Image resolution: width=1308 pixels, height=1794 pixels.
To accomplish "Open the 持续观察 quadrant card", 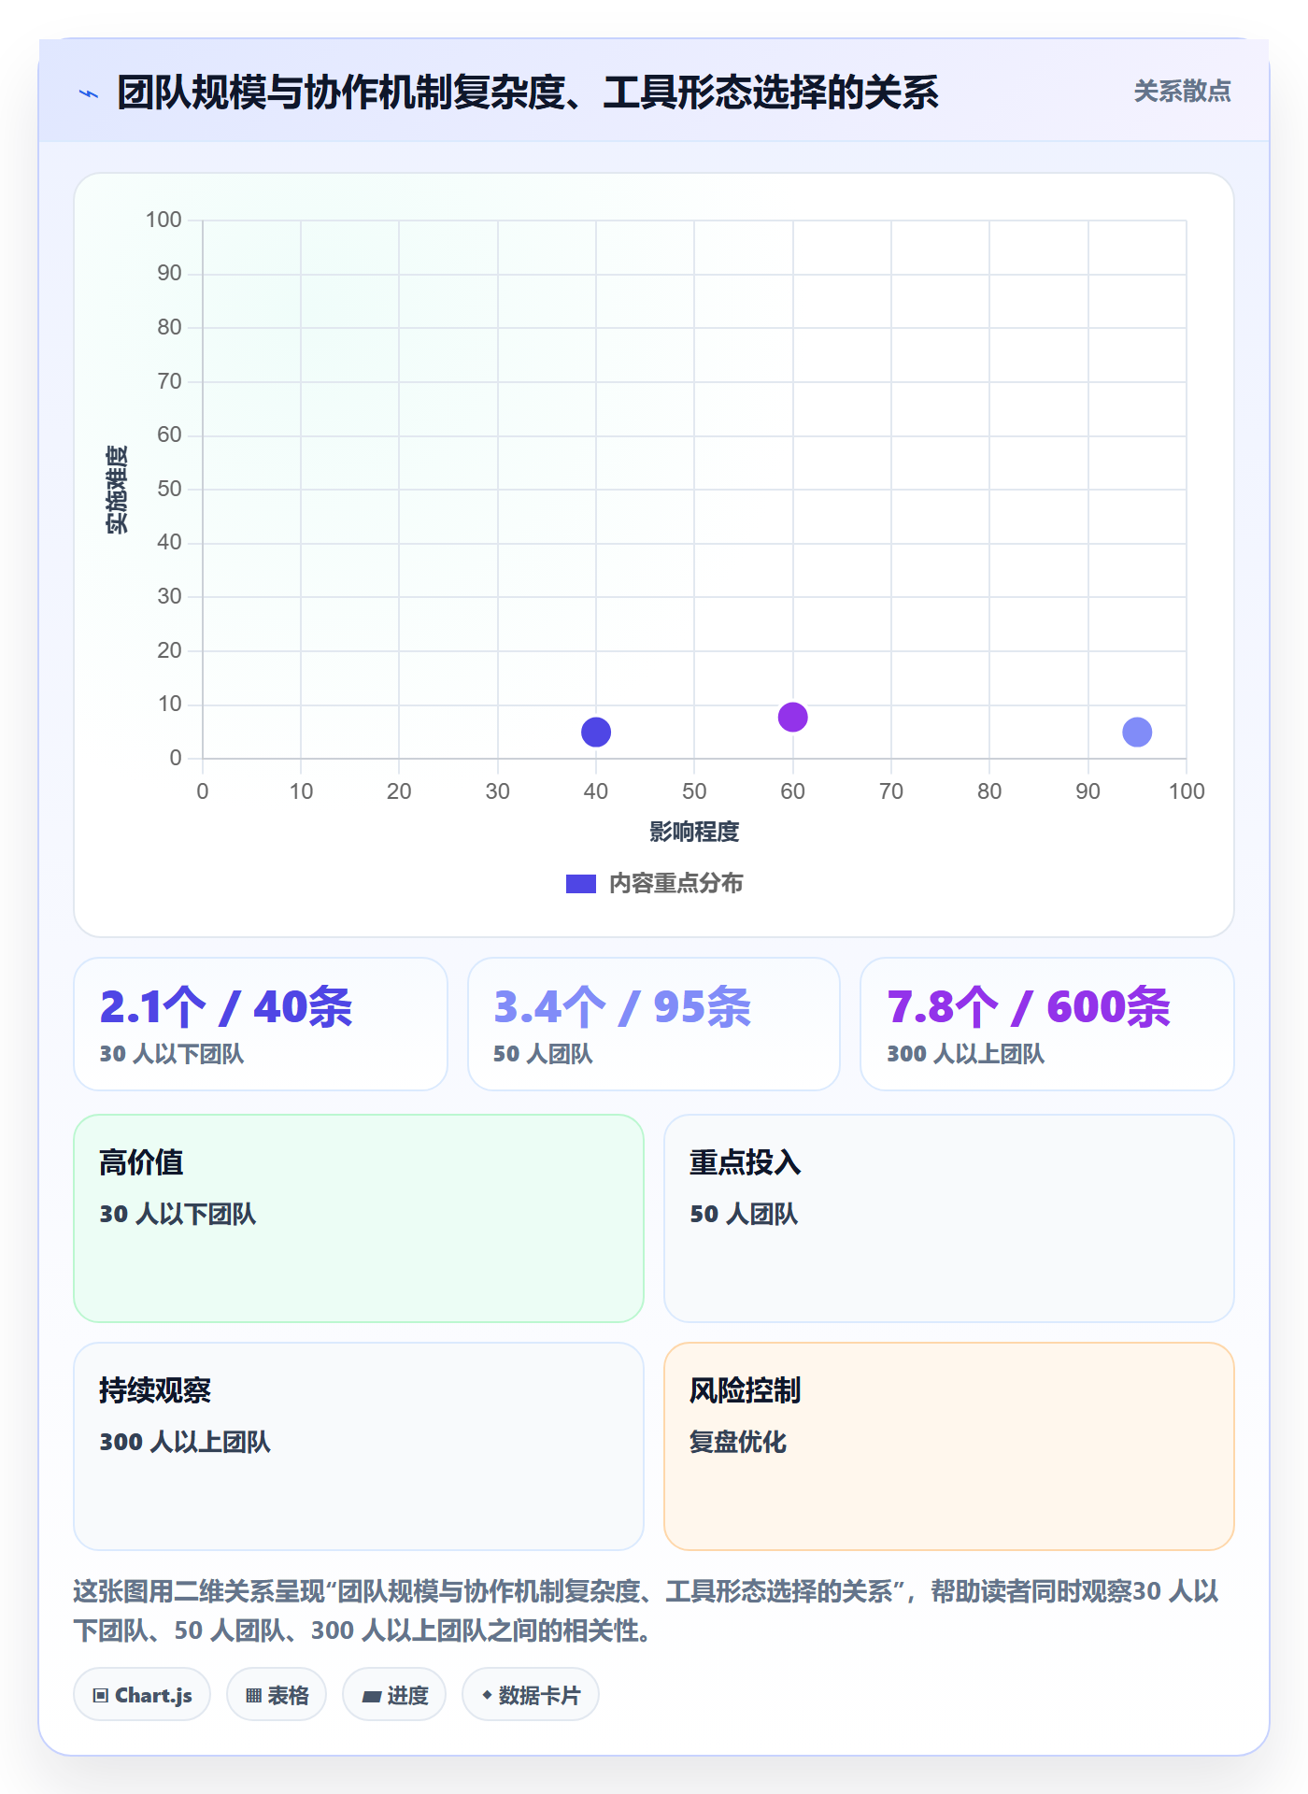I will tap(359, 1446).
